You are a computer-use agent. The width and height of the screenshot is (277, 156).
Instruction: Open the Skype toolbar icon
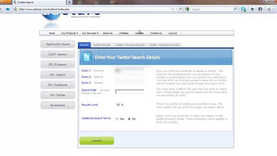(243, 9)
